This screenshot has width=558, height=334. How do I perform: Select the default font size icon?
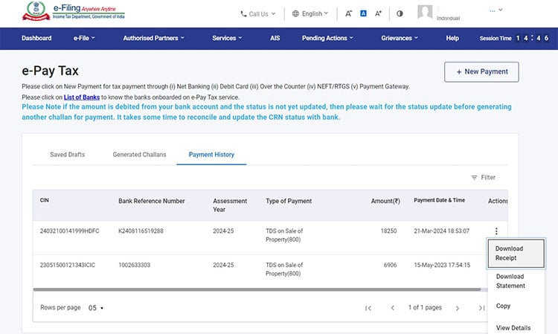pyautogui.click(x=363, y=13)
